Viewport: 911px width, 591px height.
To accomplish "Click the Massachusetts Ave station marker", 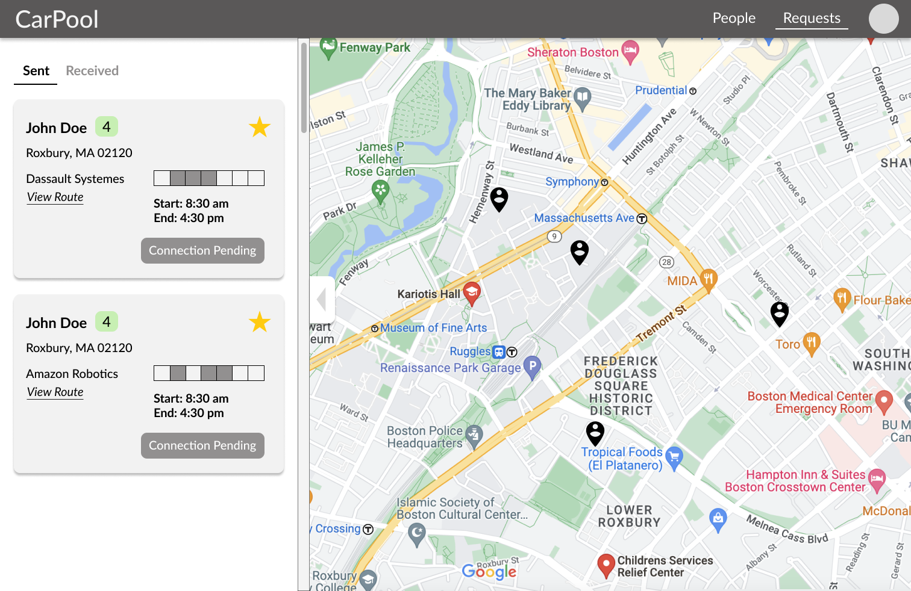I will coord(642,219).
